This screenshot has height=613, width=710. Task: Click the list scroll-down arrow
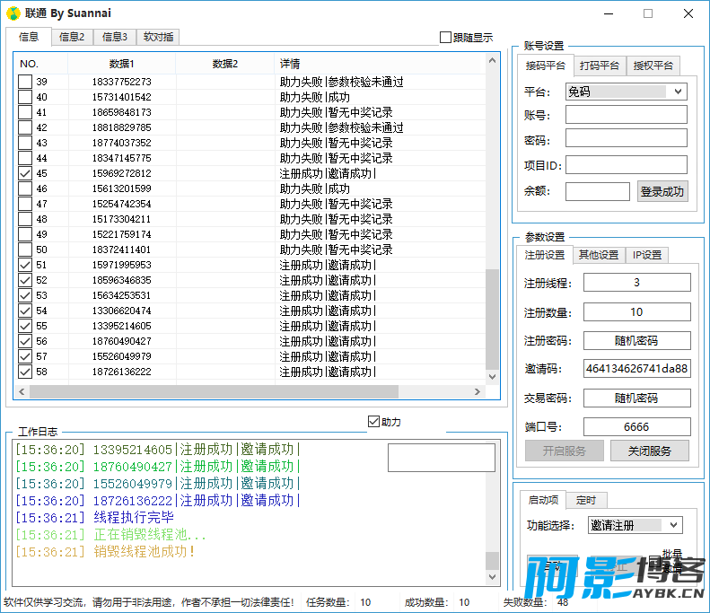pyautogui.click(x=492, y=377)
